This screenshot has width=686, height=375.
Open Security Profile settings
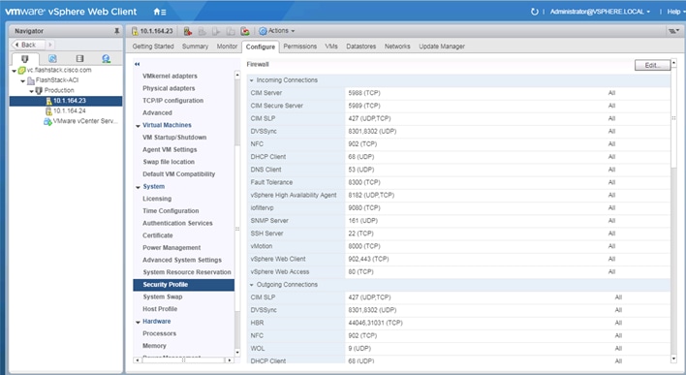tap(184, 285)
